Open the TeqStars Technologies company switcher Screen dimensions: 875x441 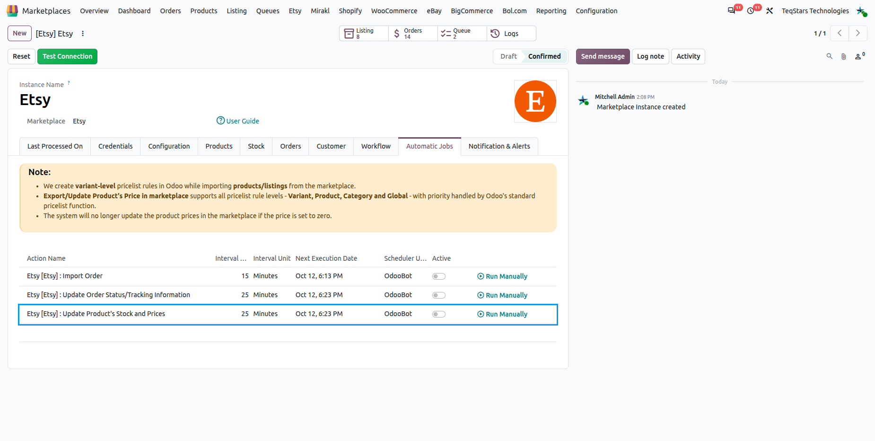point(815,11)
